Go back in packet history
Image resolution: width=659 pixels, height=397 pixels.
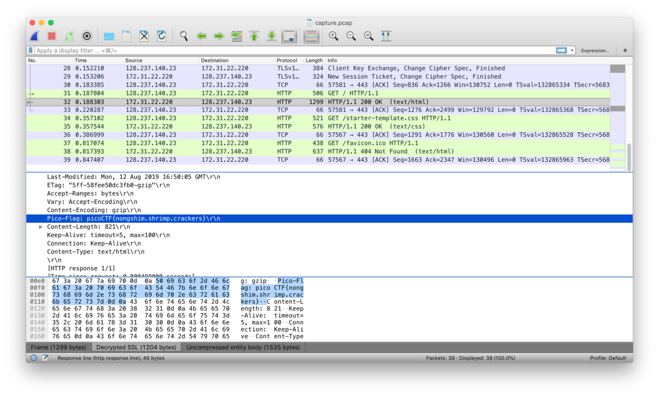[x=202, y=36]
